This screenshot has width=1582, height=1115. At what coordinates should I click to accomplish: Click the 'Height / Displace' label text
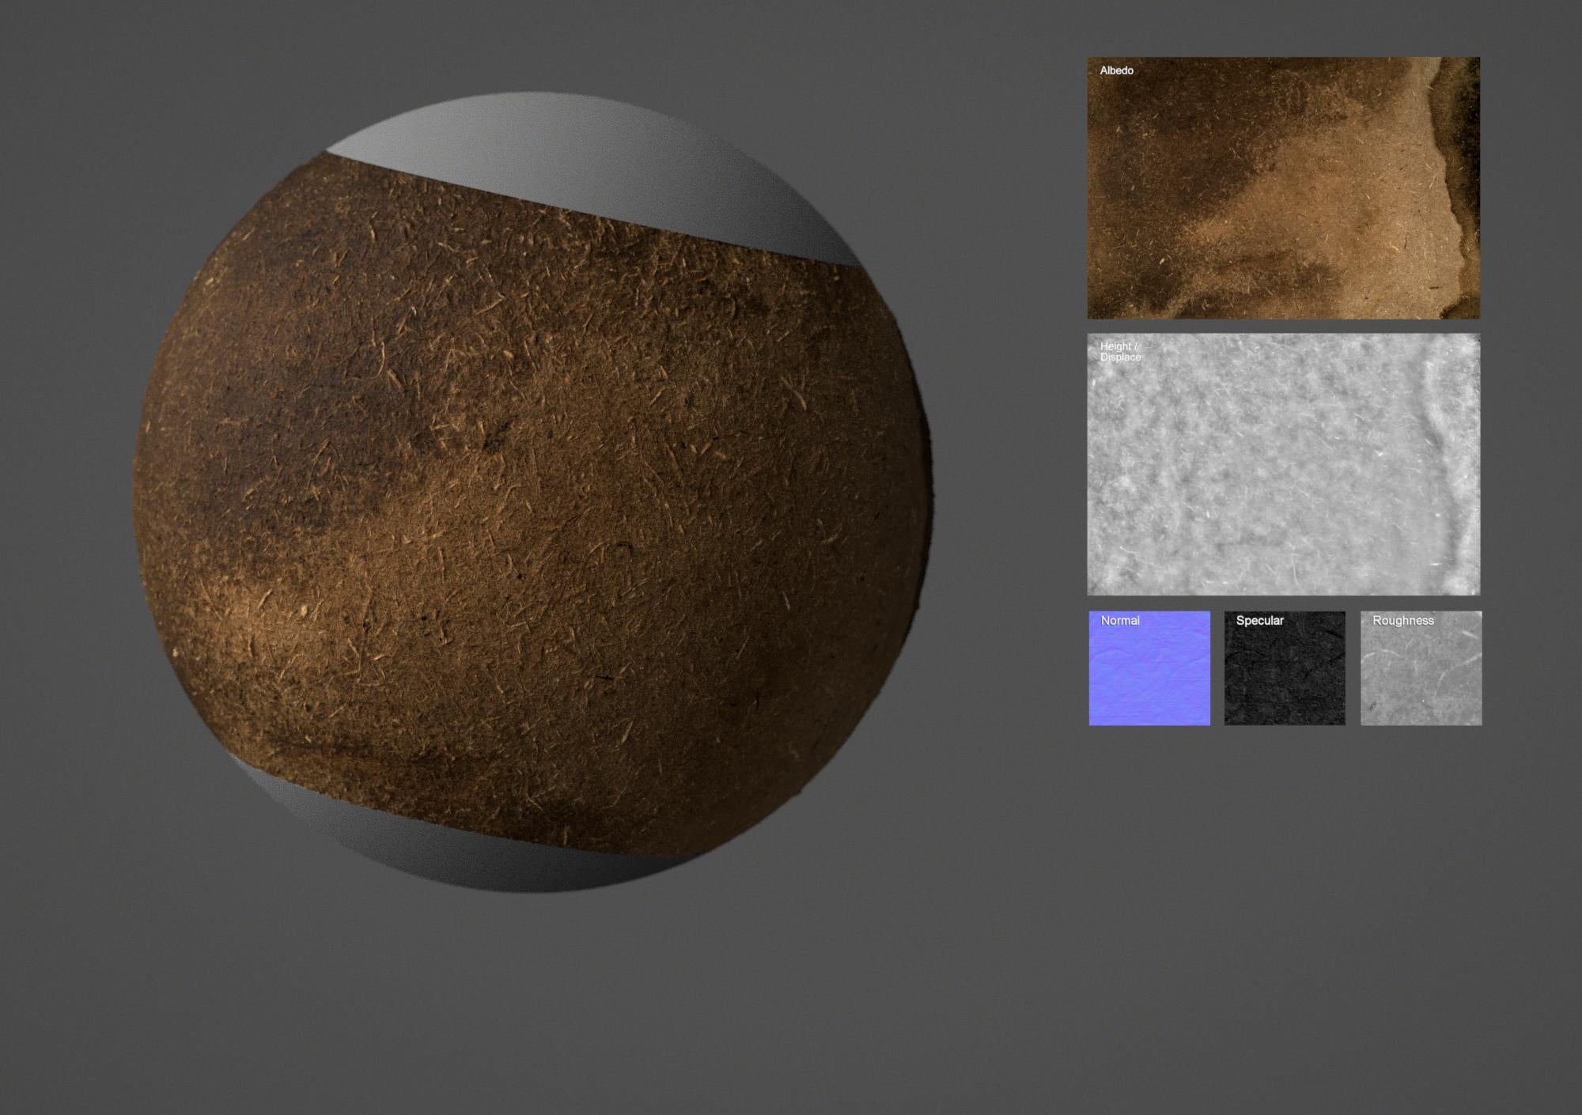coord(1120,352)
